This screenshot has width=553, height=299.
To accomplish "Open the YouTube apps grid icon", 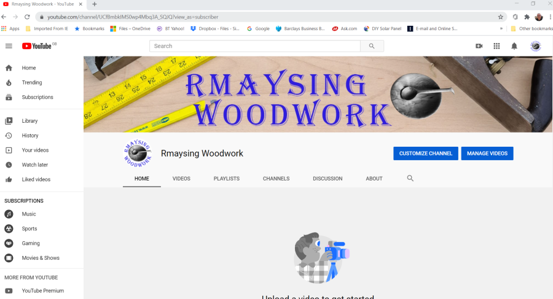I will tap(496, 46).
